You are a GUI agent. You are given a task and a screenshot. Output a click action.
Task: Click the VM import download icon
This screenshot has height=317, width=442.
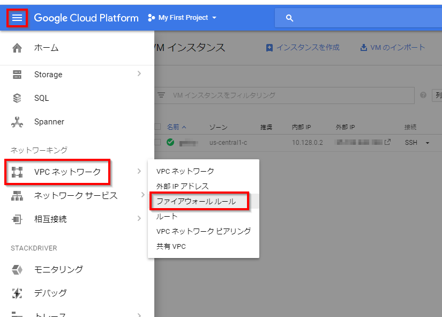[364, 47]
